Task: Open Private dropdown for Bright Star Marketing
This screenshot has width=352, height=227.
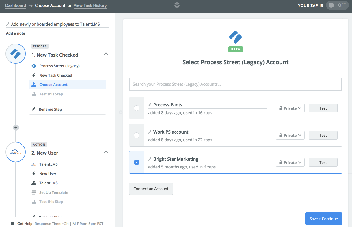Action: [290, 162]
